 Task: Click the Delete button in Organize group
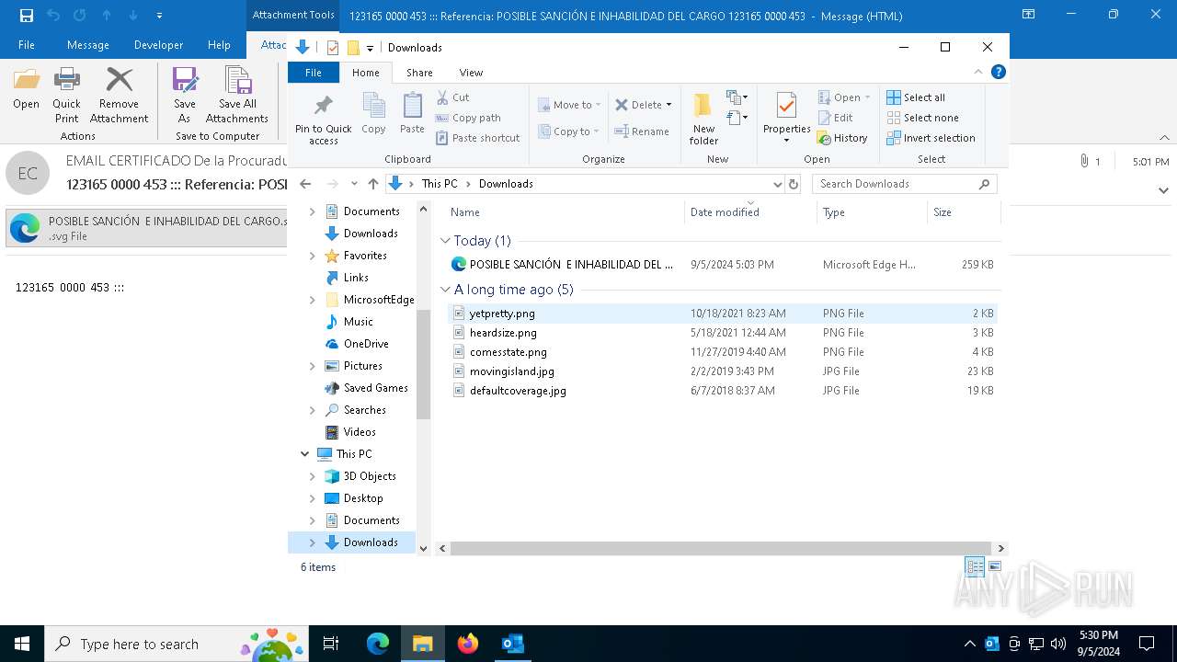tap(643, 105)
